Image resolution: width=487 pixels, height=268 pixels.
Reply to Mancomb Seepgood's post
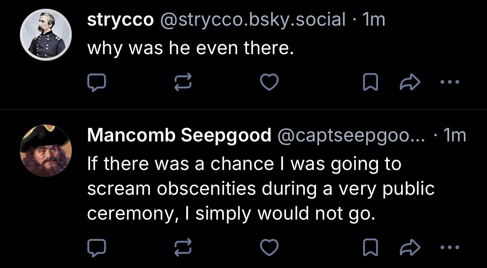click(x=96, y=247)
